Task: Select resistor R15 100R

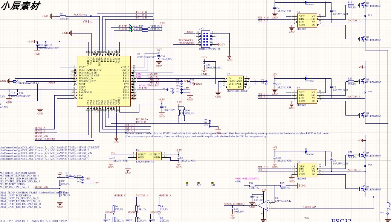Action: point(283,186)
